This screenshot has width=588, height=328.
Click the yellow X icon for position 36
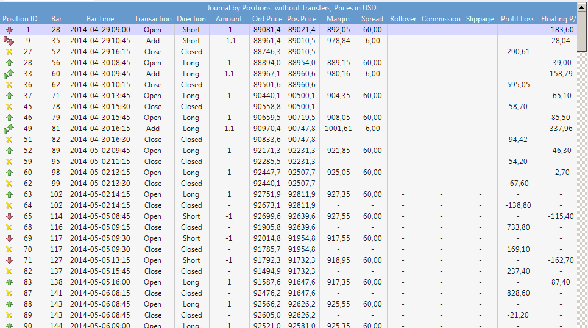tap(9, 85)
